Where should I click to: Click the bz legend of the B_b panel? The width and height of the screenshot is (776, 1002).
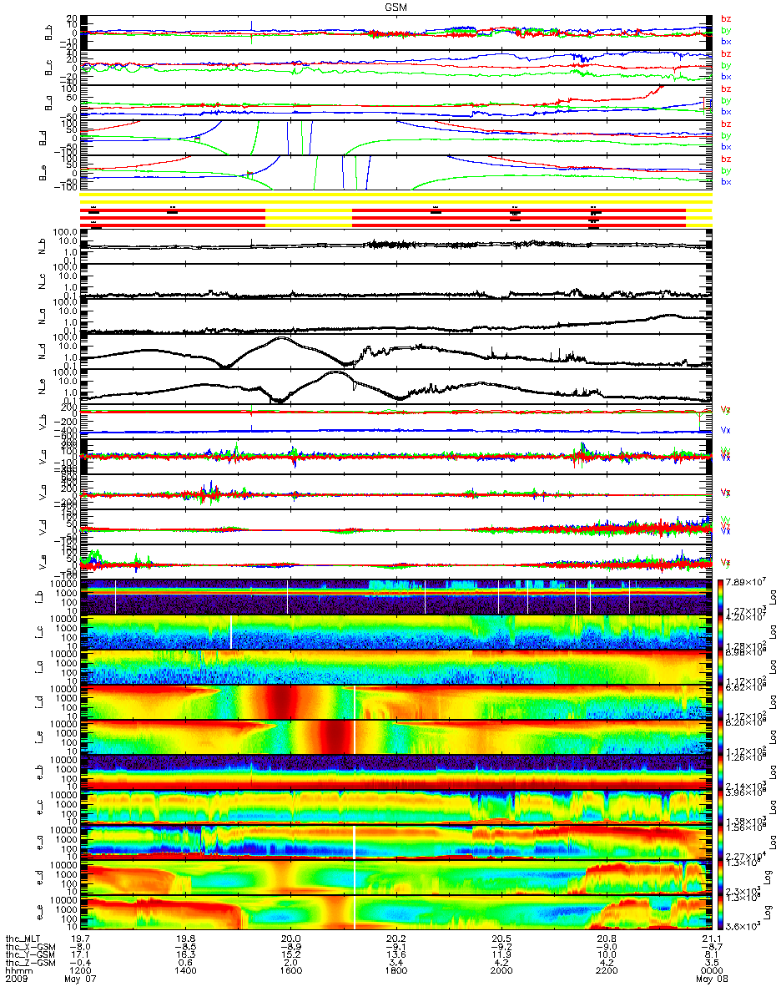[x=725, y=19]
